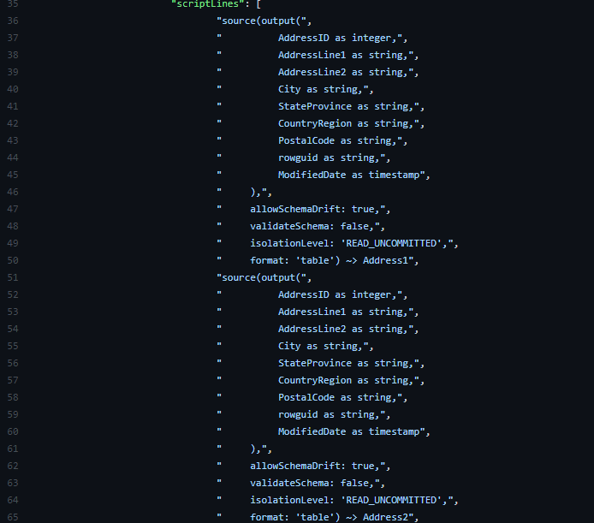Select the "scriptLines" key text
Viewport: 594px width, 523px height.
205,4
